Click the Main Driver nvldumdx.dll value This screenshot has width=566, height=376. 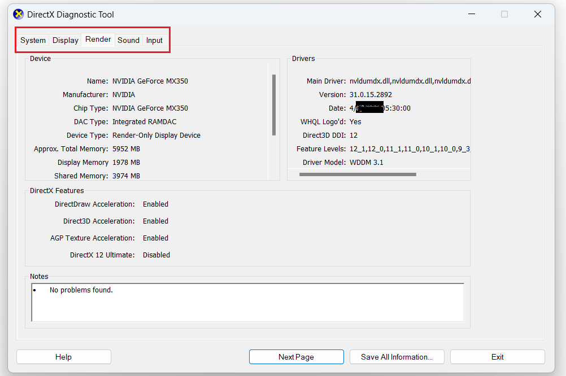pyautogui.click(x=410, y=81)
